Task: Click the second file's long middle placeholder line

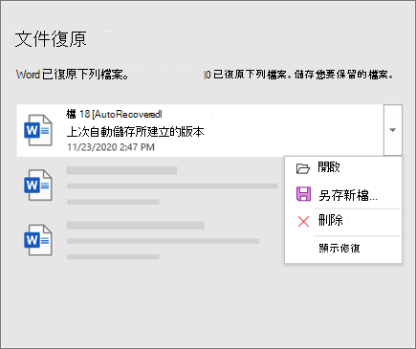Action: point(172,185)
